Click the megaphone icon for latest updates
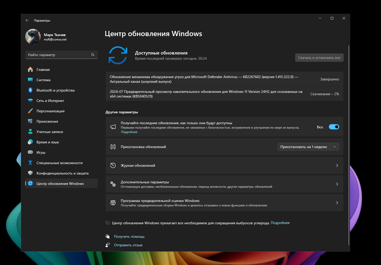The width and height of the screenshot is (381, 265). tap(113, 127)
